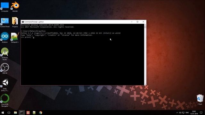205x115 pixels.
Task: Select the Android Studio desktop icon
Action: point(5,54)
